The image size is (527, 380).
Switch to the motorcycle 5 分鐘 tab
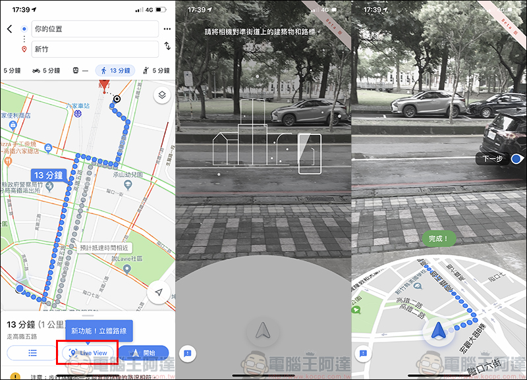(45, 70)
